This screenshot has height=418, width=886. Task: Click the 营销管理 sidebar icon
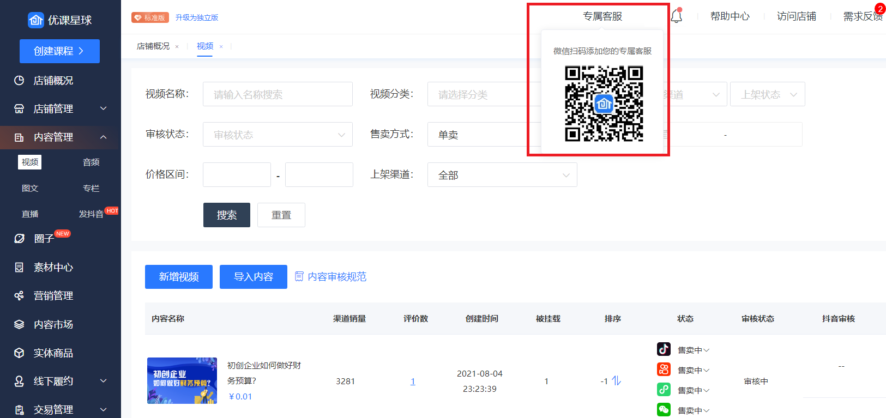click(x=19, y=295)
